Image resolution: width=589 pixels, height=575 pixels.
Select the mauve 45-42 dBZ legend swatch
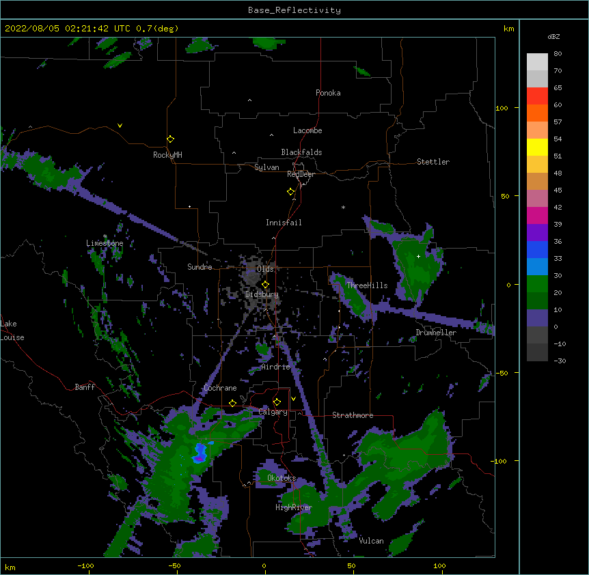[537, 198]
